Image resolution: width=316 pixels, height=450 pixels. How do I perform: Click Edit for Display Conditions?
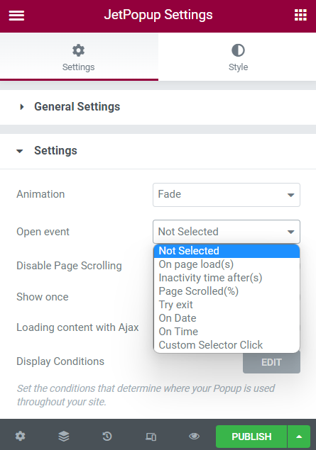tap(271, 362)
